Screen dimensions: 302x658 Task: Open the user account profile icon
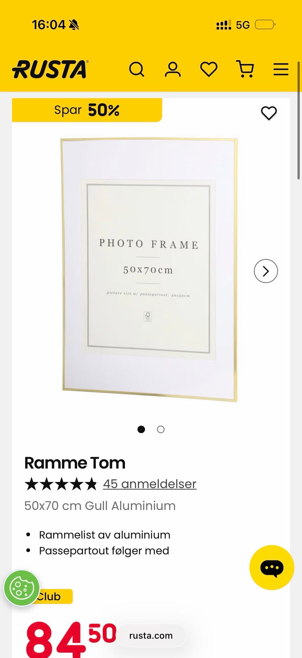(x=173, y=69)
